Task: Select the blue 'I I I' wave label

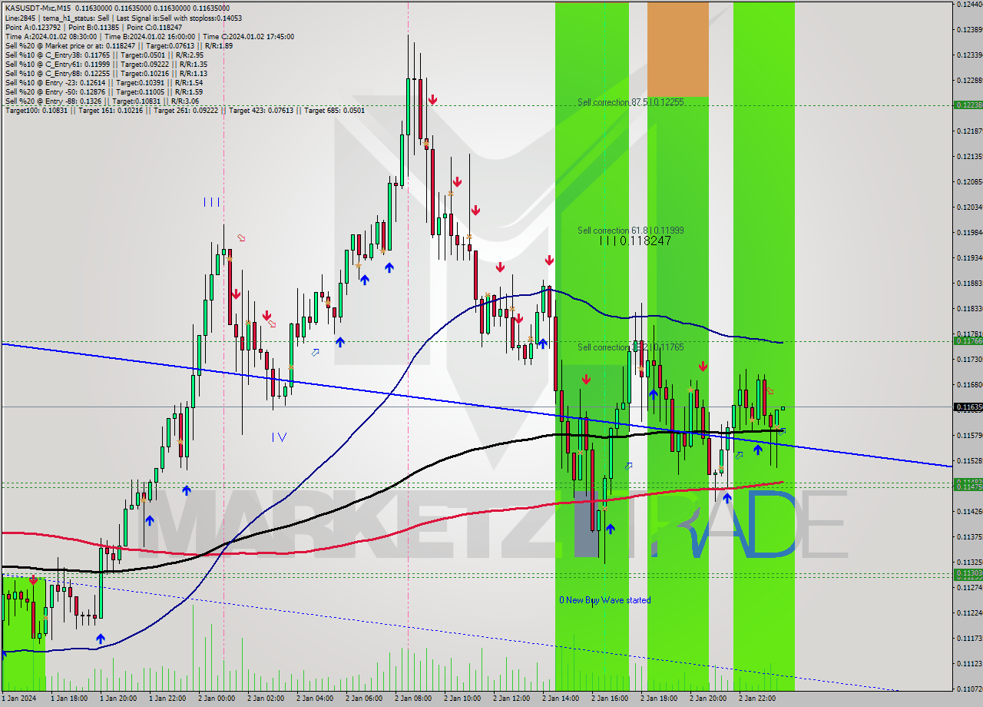Action: point(212,202)
